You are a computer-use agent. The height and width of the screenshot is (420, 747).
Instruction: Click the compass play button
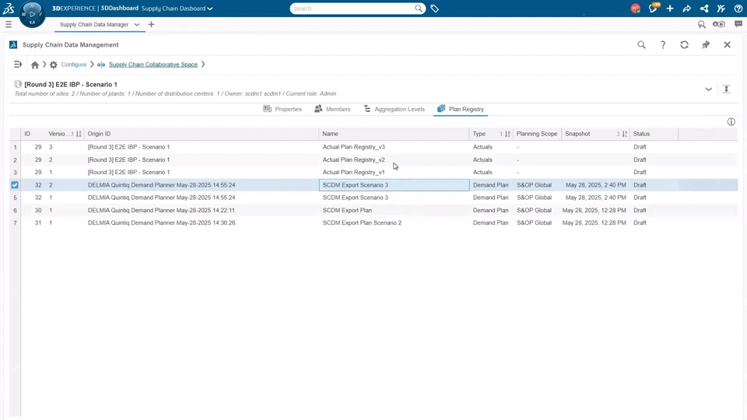(x=33, y=14)
